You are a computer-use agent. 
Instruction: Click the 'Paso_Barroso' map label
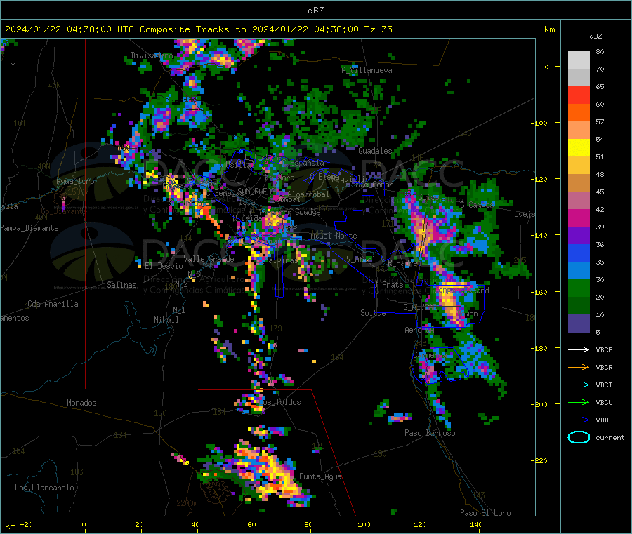(x=430, y=434)
